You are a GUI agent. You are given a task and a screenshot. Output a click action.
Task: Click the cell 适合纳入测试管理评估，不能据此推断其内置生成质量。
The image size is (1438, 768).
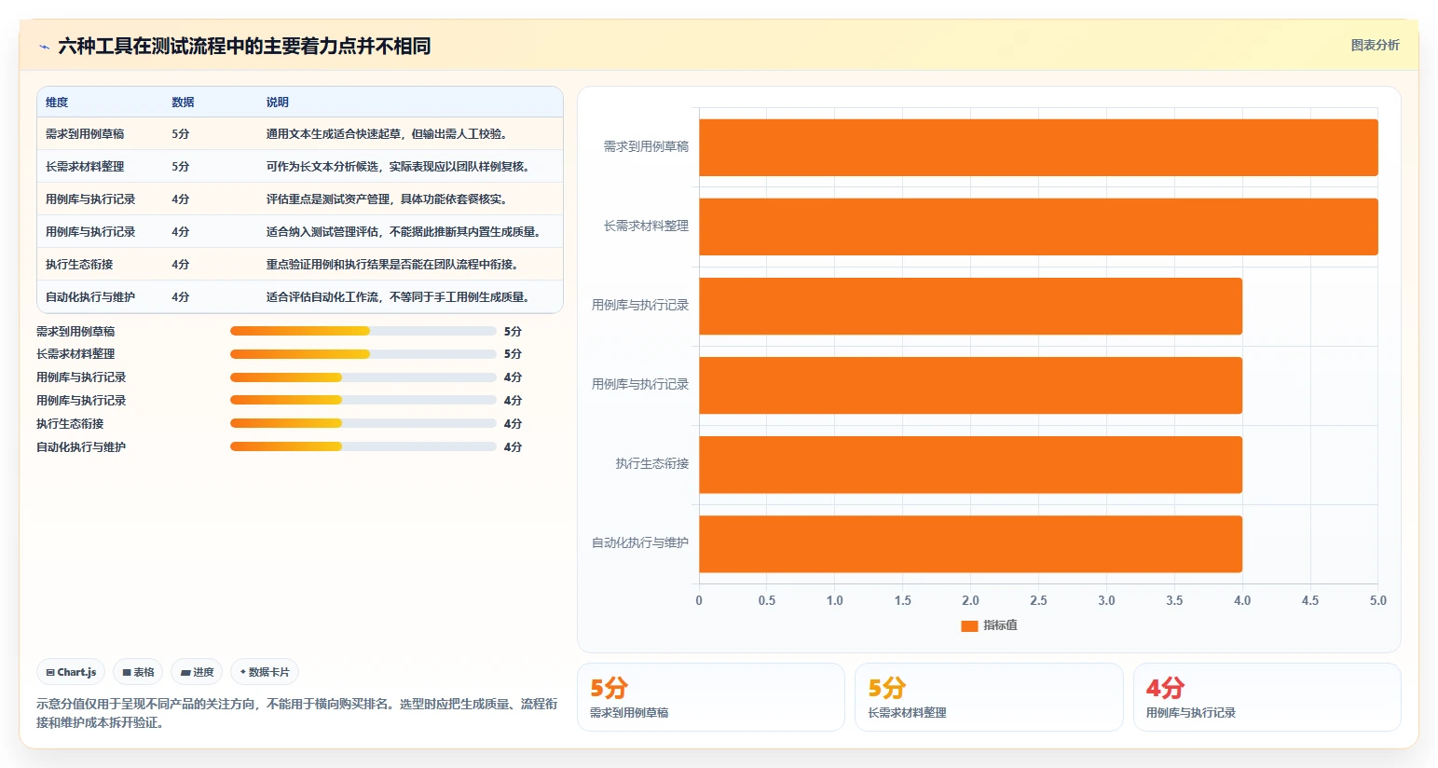click(405, 232)
